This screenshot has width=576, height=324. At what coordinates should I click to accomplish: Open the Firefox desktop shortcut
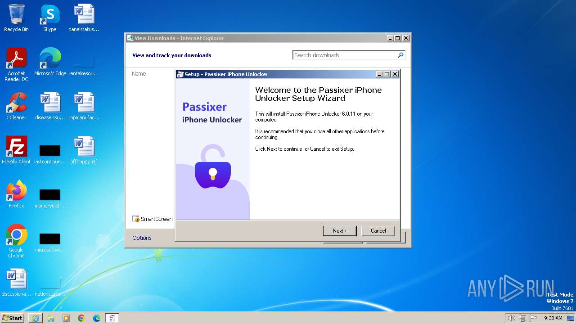coord(16,194)
